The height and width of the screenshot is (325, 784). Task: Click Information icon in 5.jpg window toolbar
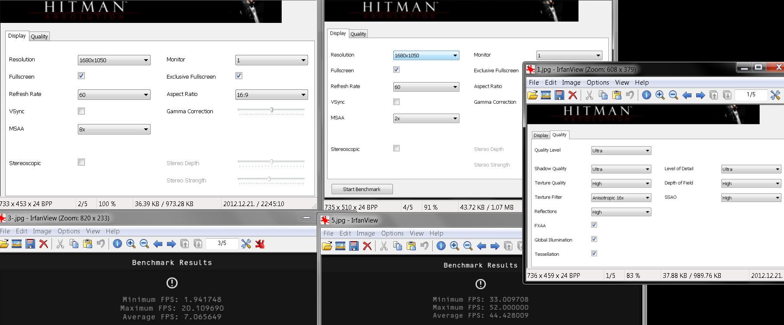[441, 246]
